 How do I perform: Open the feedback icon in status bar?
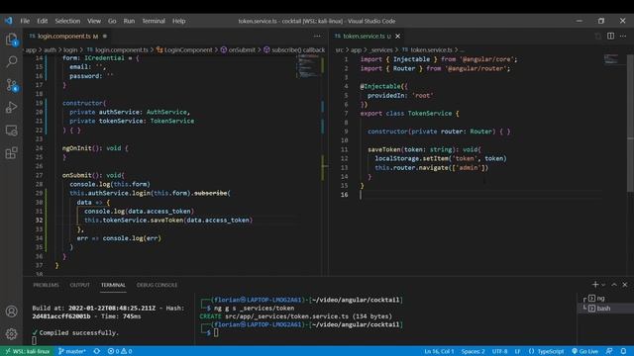click(609, 351)
